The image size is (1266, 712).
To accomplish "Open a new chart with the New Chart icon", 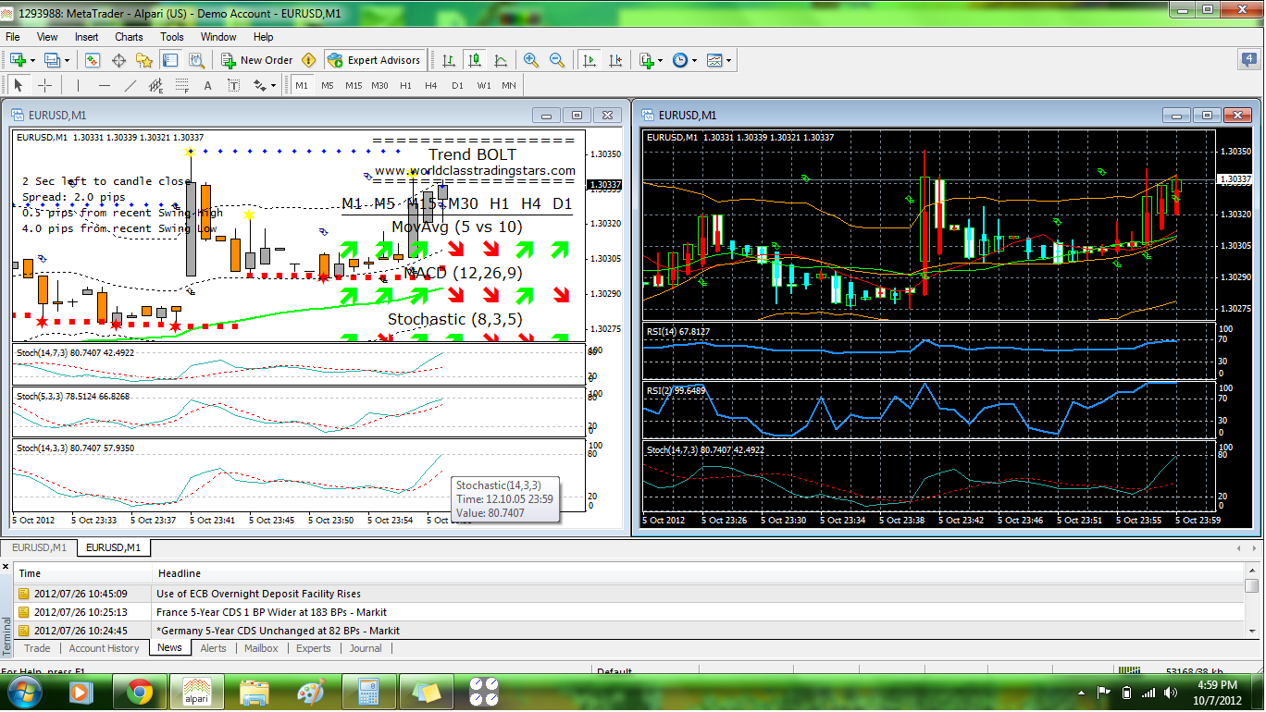I will [18, 60].
